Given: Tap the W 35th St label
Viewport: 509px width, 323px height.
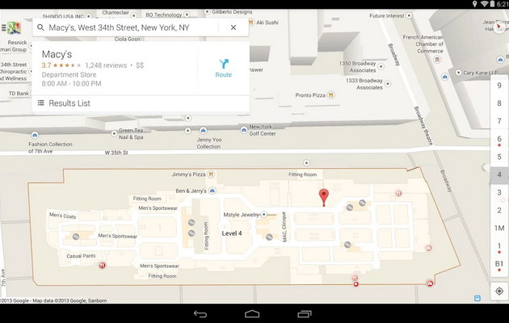Looking at the screenshot, I should (x=116, y=153).
